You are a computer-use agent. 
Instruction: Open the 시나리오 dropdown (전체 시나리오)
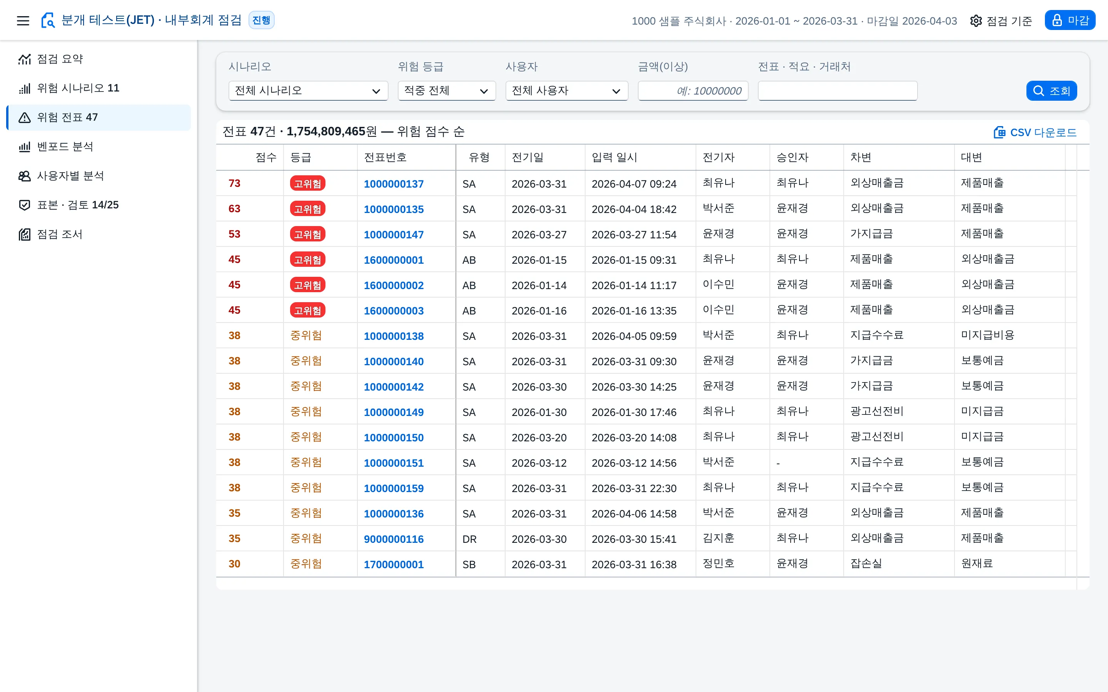point(308,91)
